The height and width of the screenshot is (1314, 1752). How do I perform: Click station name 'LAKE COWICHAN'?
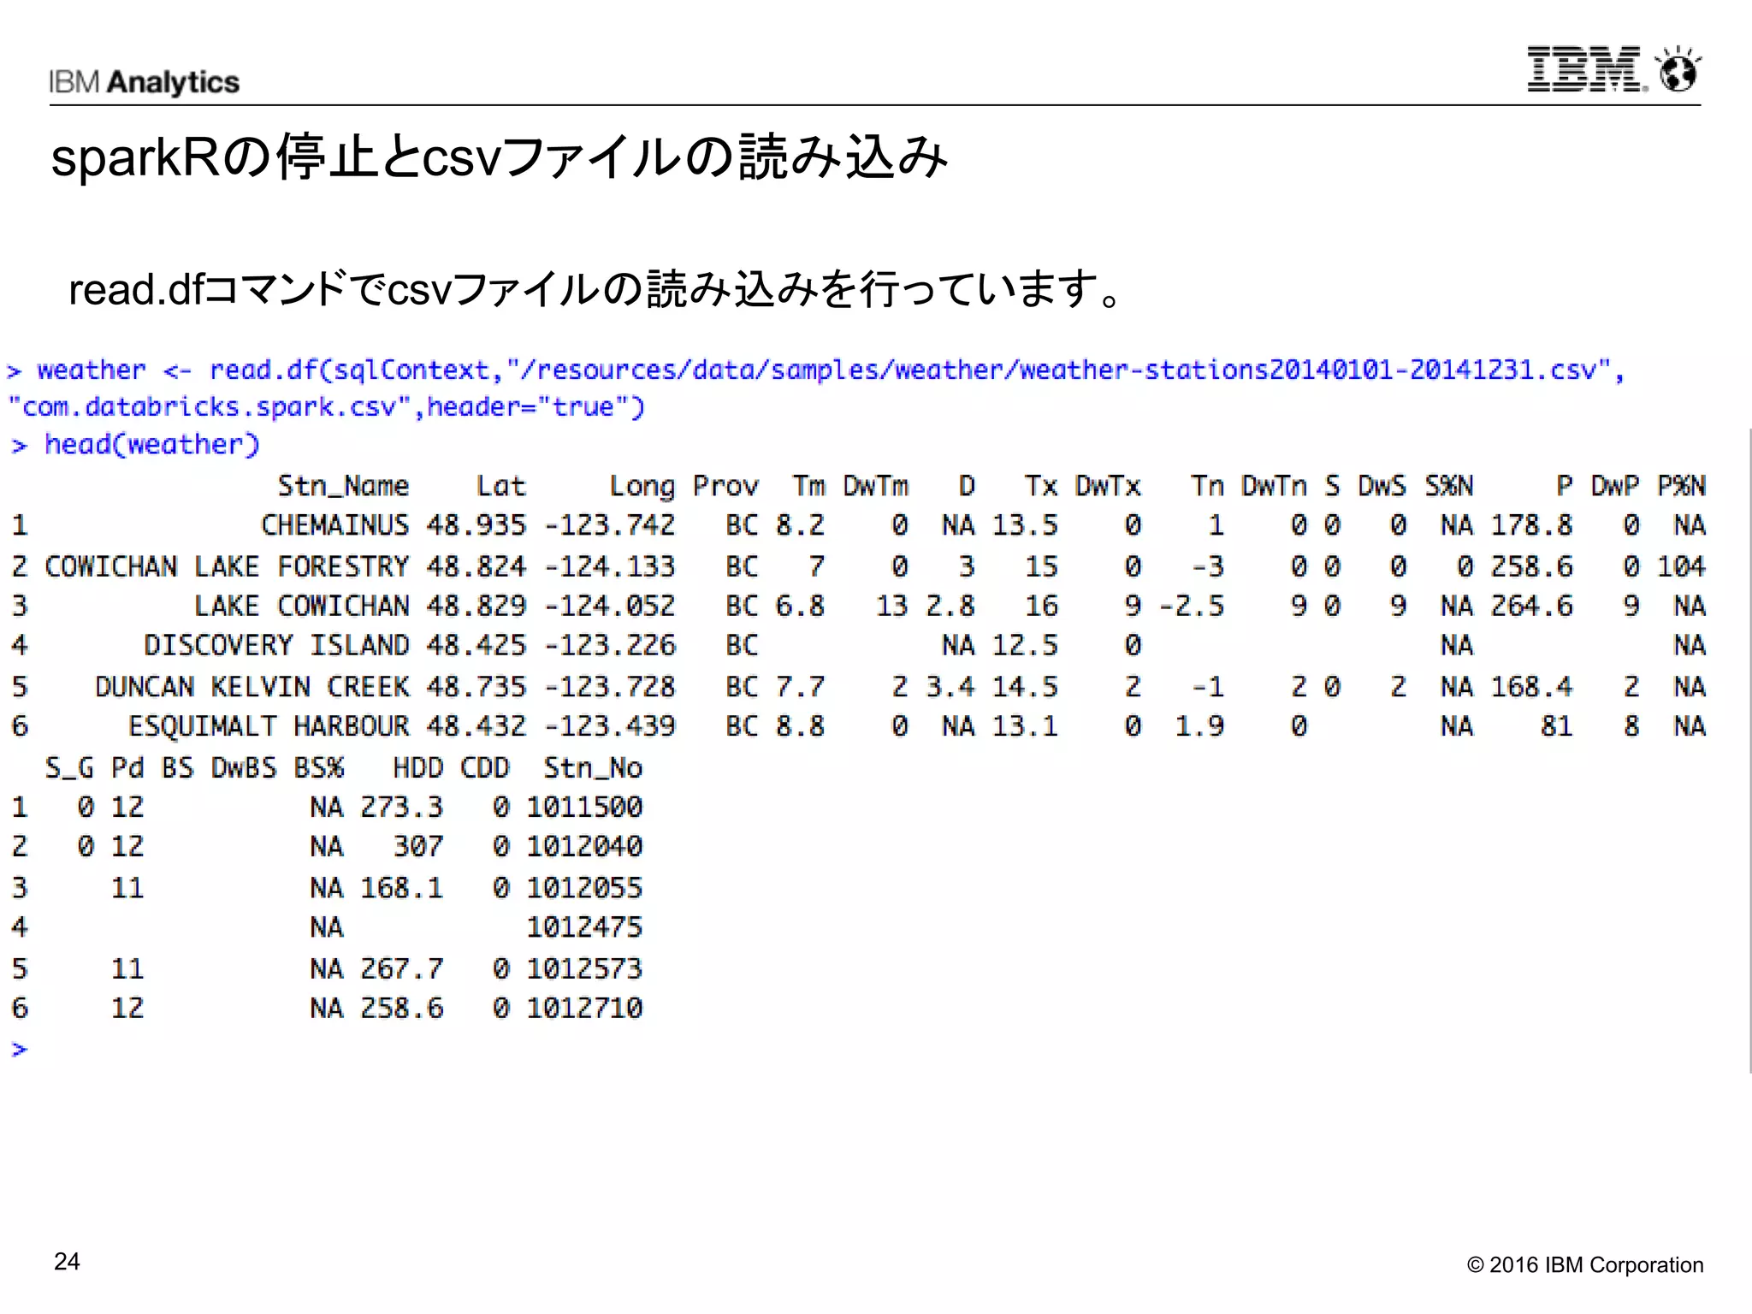[301, 606]
